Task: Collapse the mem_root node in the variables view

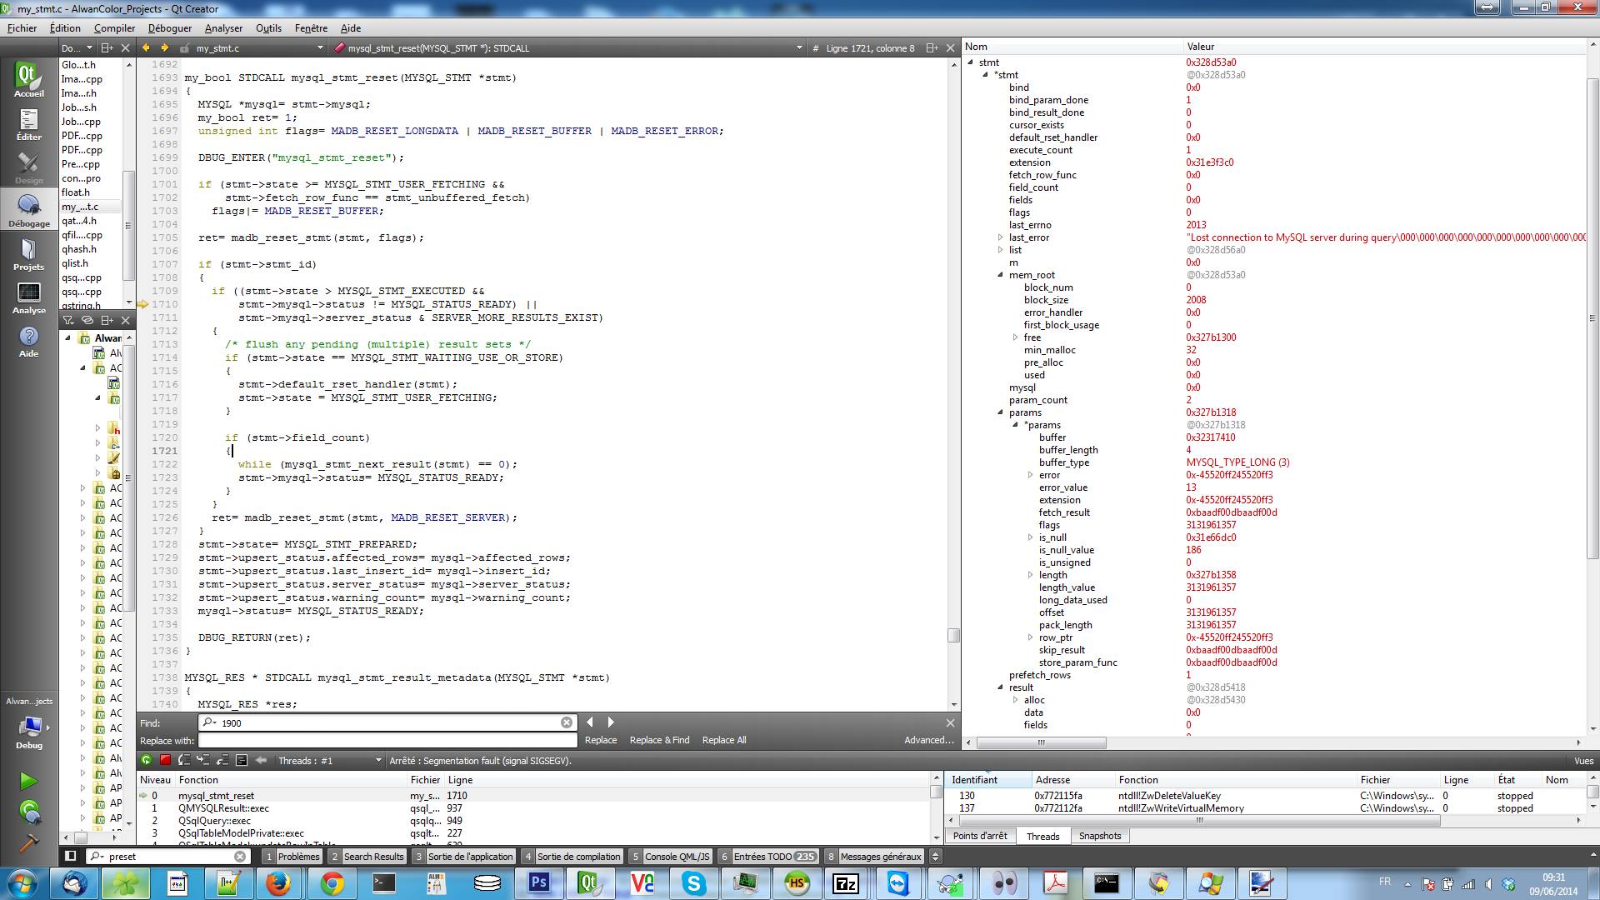Action: tap(1001, 275)
